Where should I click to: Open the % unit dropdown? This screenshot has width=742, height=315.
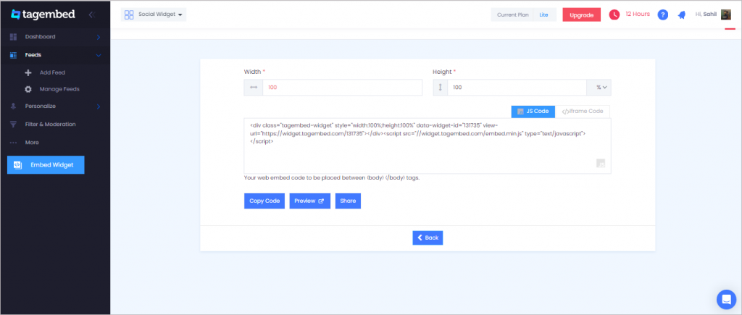tap(599, 88)
